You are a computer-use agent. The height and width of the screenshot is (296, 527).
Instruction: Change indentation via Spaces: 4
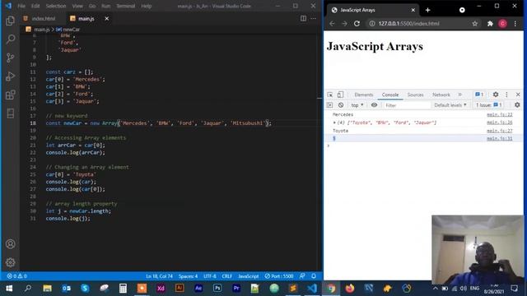tap(189, 276)
